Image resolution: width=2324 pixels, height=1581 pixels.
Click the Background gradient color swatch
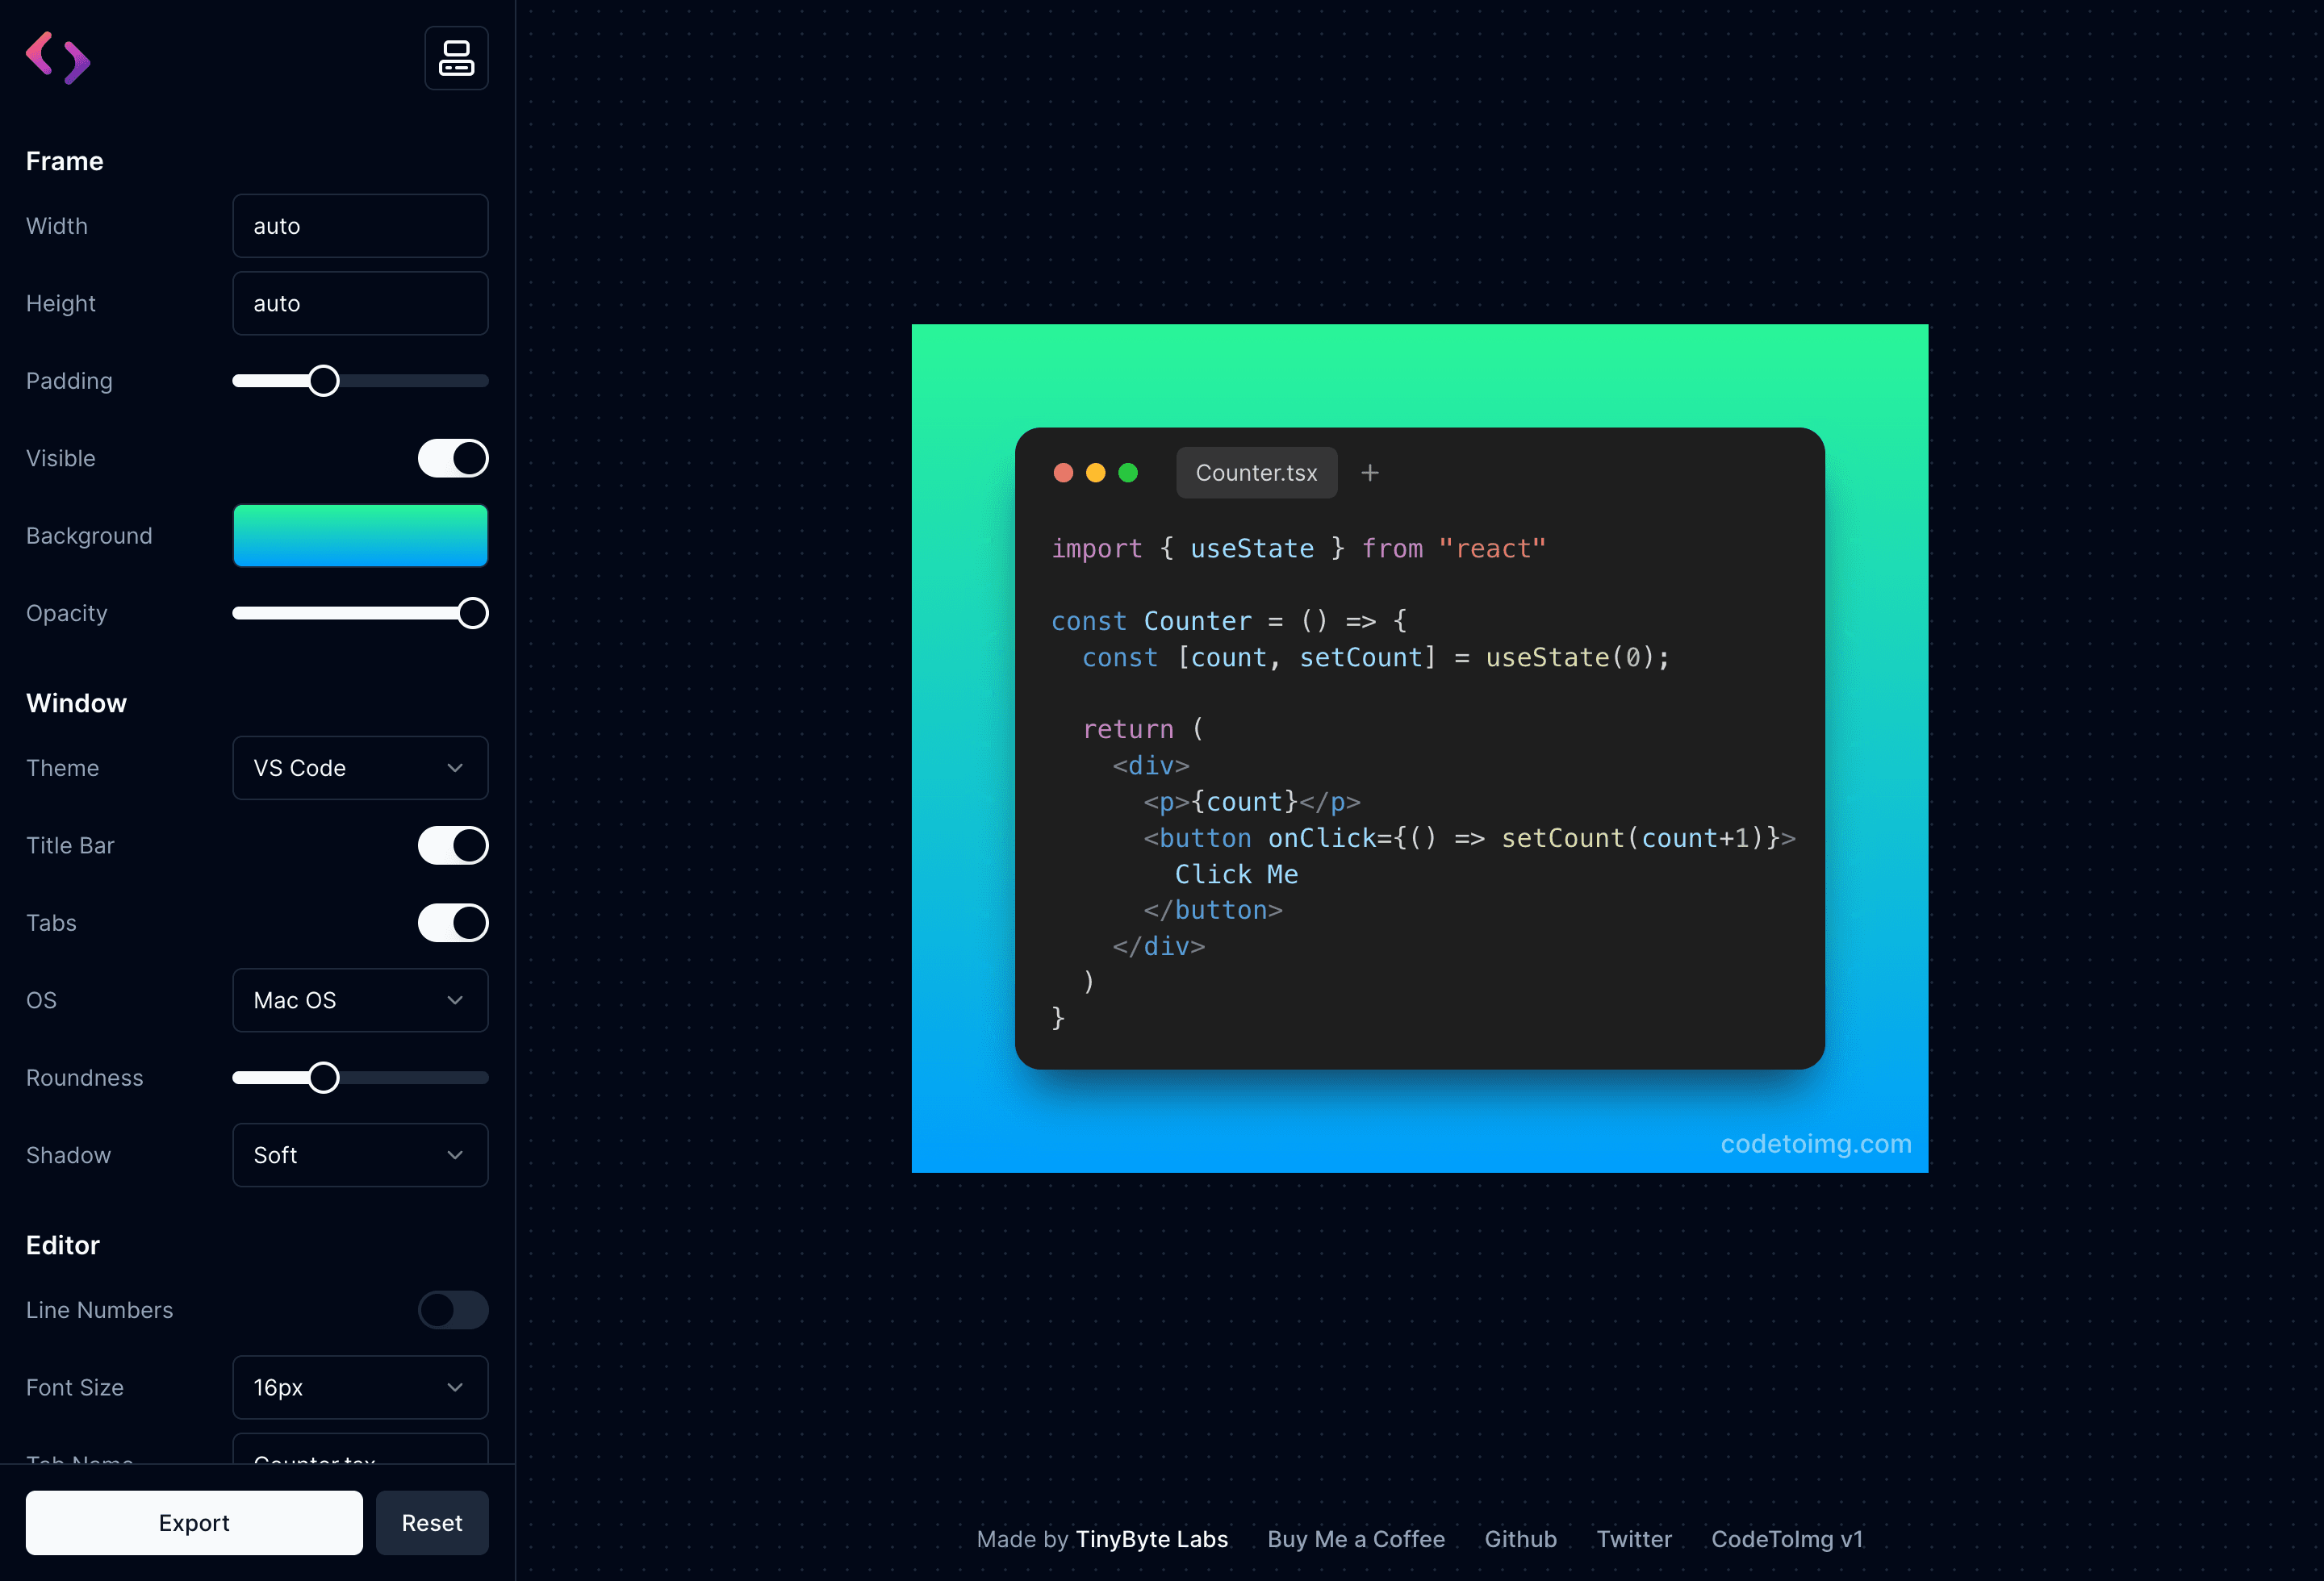[360, 536]
